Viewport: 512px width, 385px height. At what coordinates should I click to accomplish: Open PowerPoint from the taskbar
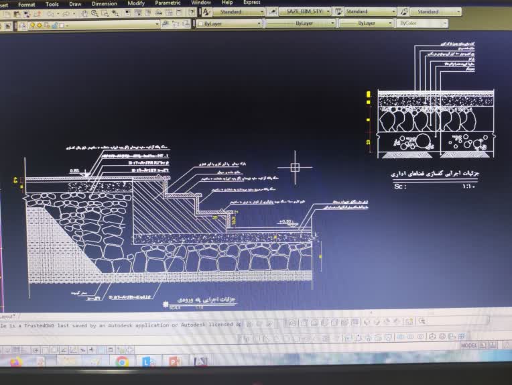coord(175,362)
